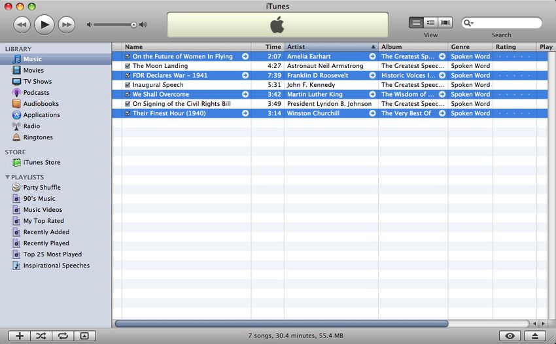Viewport: 556px width, 344px height.
Task: Click store arrow beside Winston Churchill
Action: point(372,114)
